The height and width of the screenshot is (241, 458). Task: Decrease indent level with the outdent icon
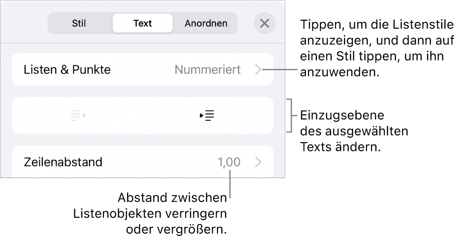pos(78,116)
